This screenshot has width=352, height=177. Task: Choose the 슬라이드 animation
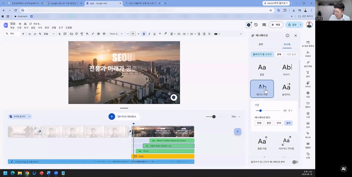[x=286, y=90]
